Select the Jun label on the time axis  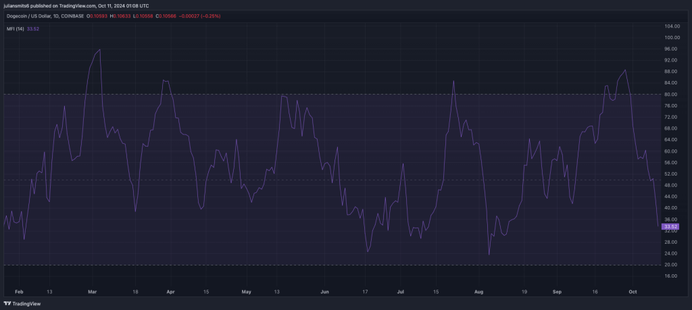[325, 292]
